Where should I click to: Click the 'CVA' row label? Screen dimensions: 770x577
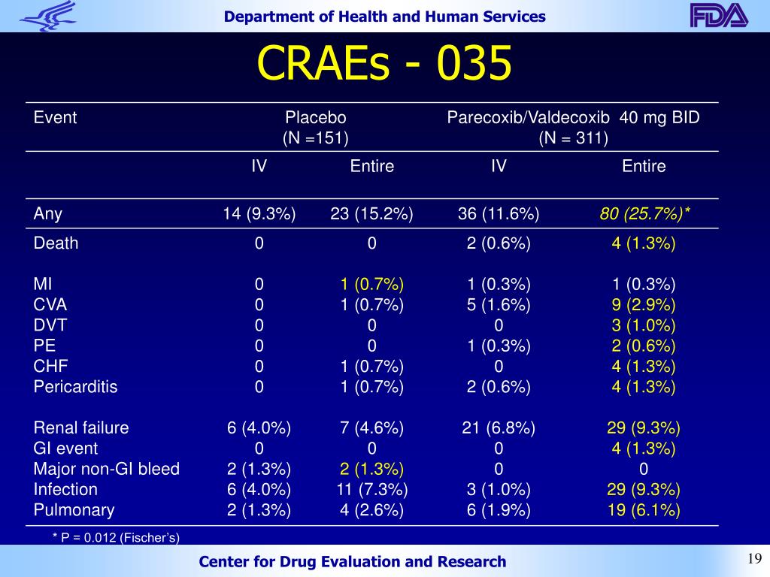click(50, 305)
